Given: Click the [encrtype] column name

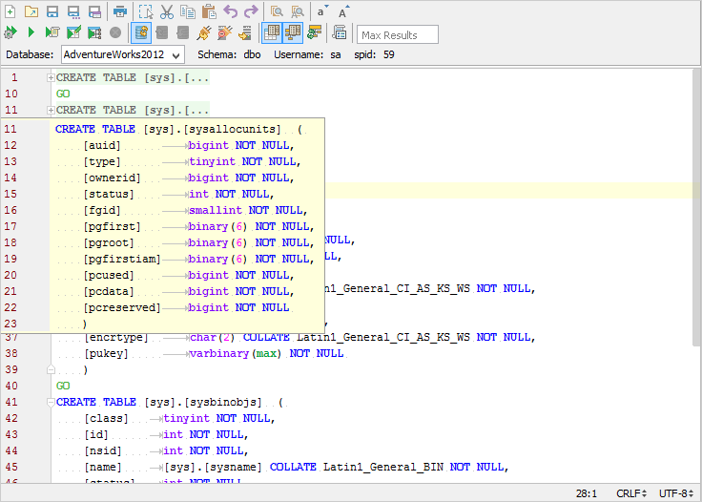Looking at the screenshot, I should tap(116, 338).
